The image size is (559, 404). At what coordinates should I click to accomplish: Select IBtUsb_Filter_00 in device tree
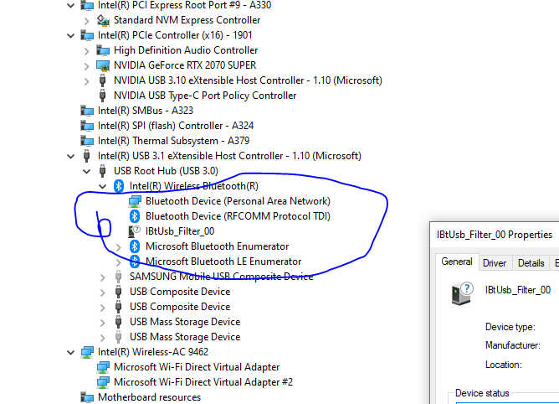[180, 231]
